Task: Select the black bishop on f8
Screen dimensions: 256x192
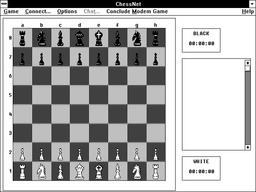Action: [x=118, y=38]
